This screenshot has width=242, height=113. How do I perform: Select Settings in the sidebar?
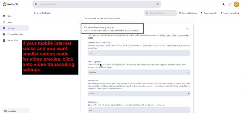point(14,28)
